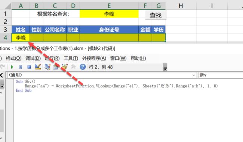Click the 行 2, 列 48 position indicator

point(101,67)
